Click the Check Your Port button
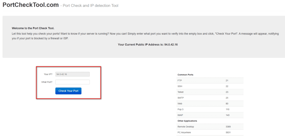Viewport: 285px width, 136px height. tap(68, 91)
